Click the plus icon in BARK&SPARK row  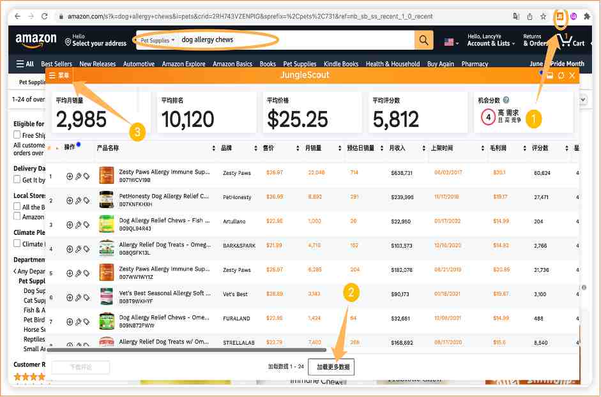pos(70,249)
